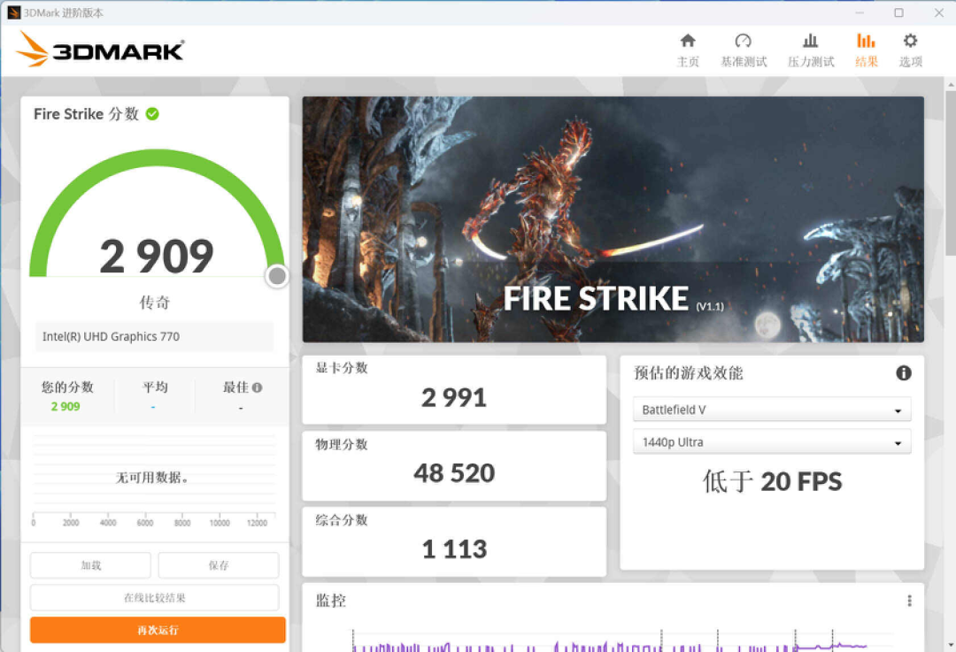Click the 低于 20 FPS estimate text

point(772,482)
